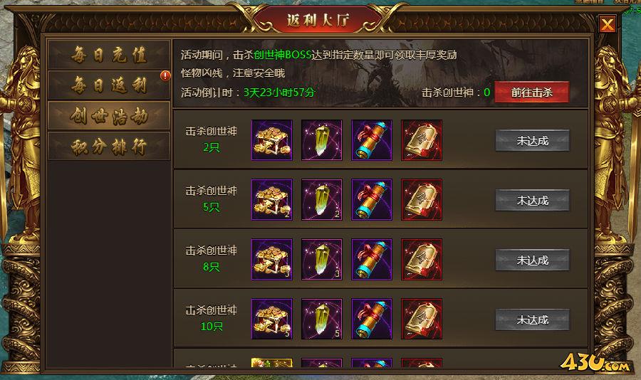This screenshot has height=380, width=641.
Task: Click gold treasure chest in 2只 row
Action: tap(272, 140)
